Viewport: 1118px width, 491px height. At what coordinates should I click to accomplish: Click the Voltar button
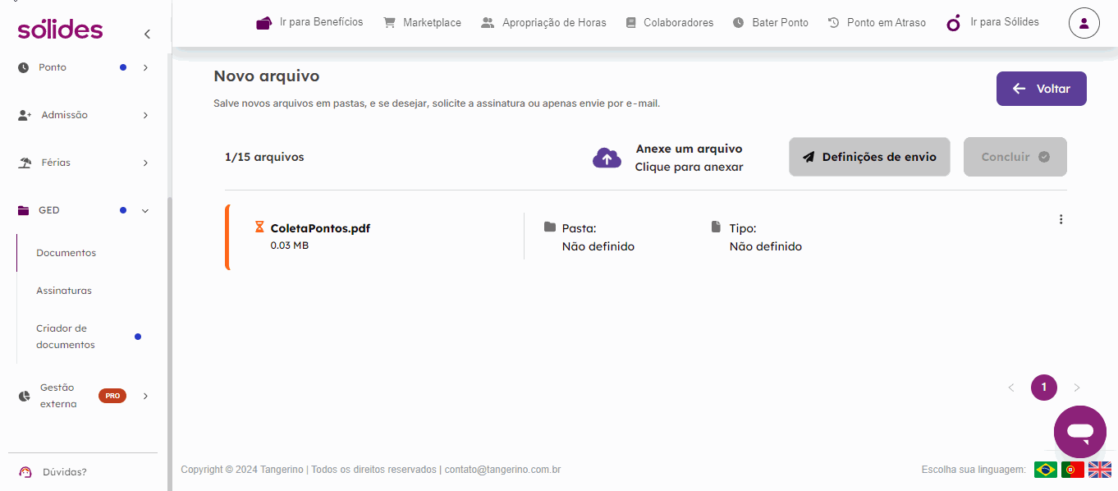click(x=1041, y=89)
